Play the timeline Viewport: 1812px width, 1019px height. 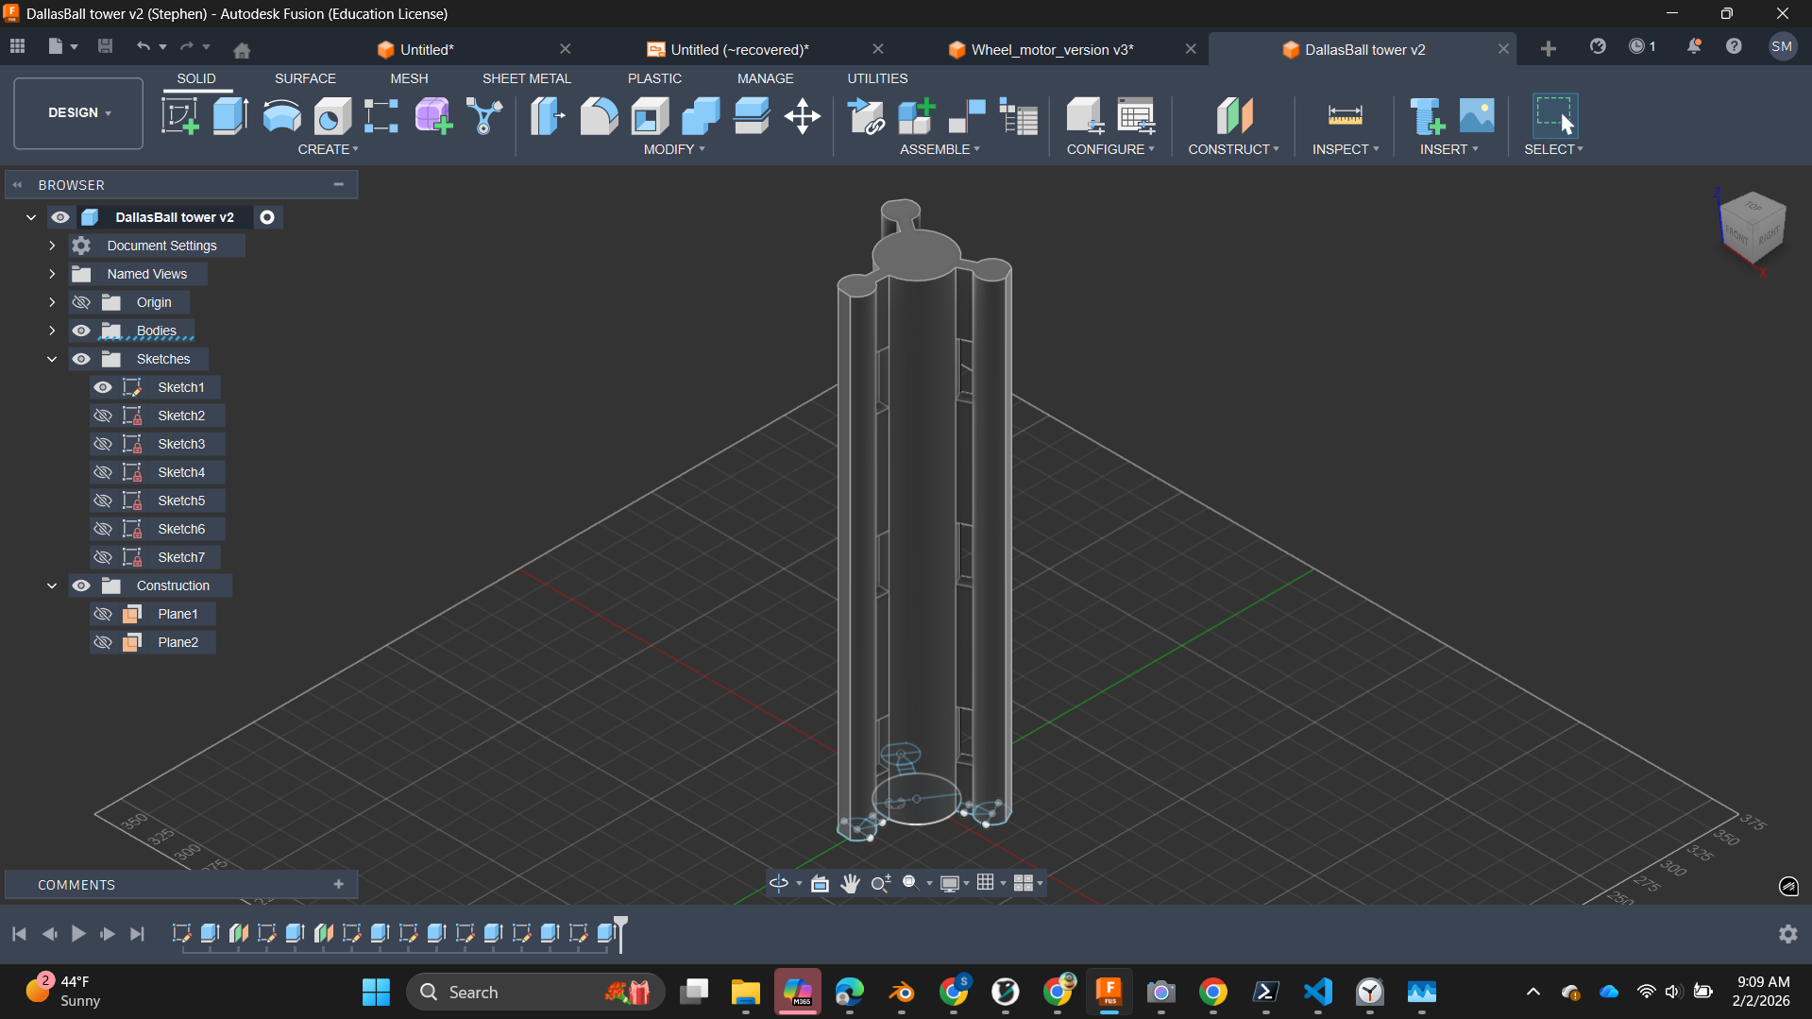pos(78,933)
